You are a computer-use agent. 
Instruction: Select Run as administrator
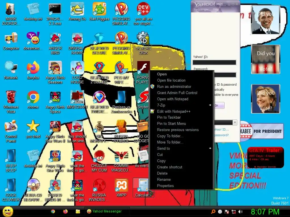174,86
